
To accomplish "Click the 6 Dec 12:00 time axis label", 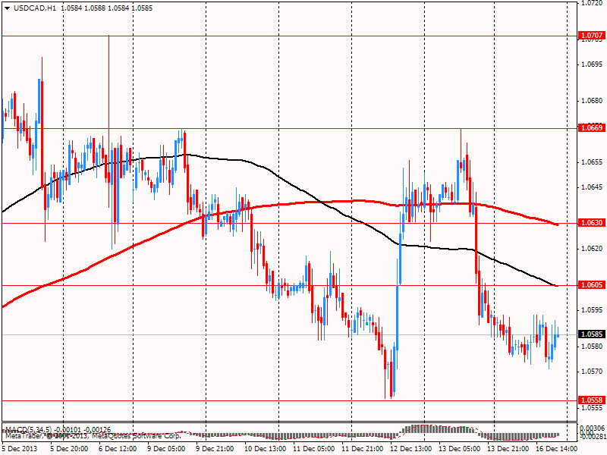I will point(118,448).
